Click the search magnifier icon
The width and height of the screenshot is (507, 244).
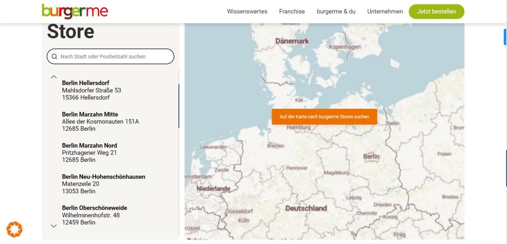[54, 56]
